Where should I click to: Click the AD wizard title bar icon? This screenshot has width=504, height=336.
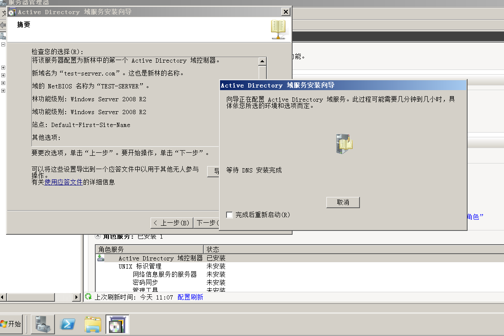tap(12, 12)
